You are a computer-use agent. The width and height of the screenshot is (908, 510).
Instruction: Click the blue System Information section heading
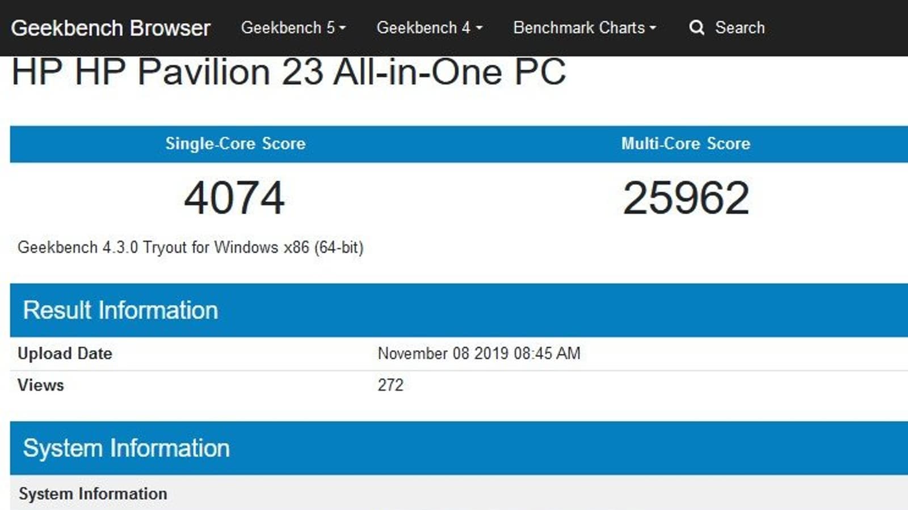126,448
